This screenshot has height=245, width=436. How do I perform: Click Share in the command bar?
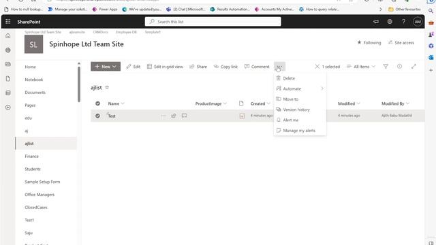(198, 67)
